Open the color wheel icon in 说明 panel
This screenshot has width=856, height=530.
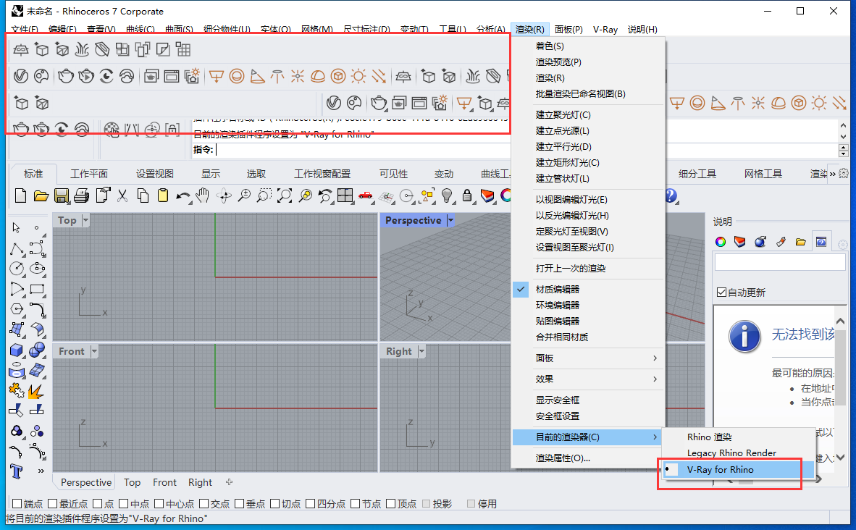(720, 242)
